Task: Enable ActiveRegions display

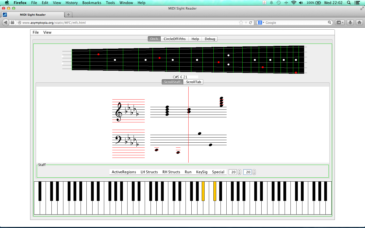Action: (x=123, y=172)
